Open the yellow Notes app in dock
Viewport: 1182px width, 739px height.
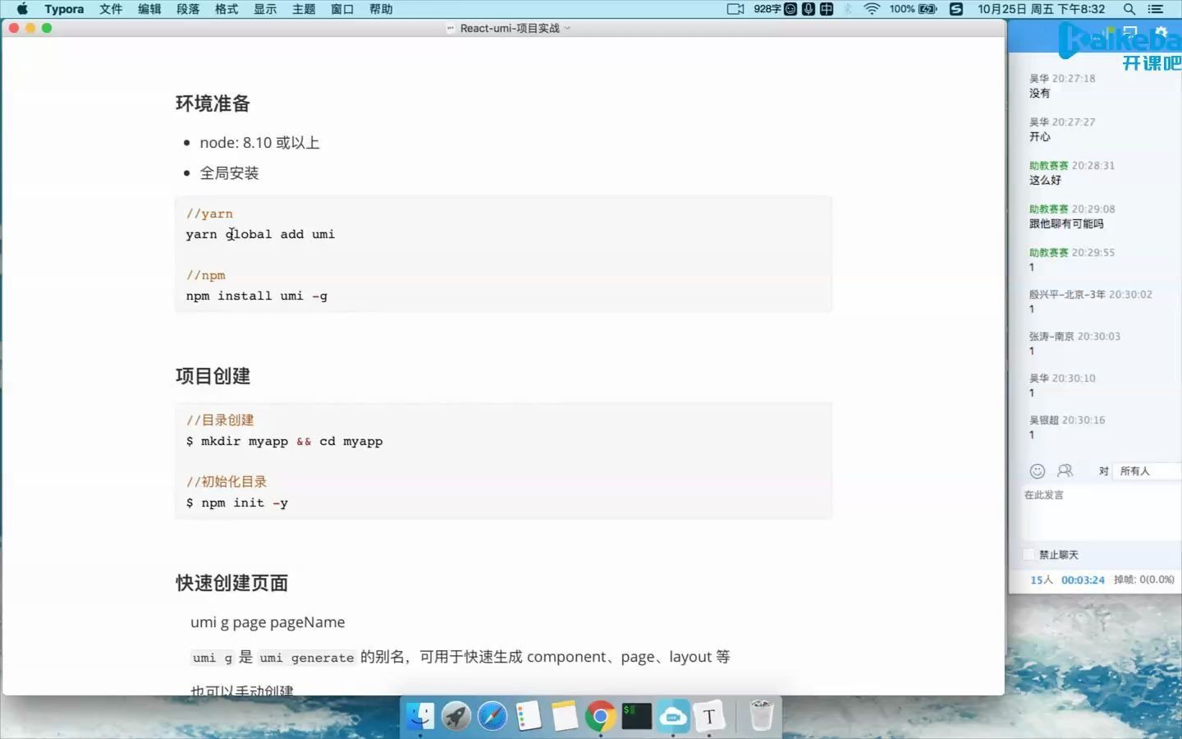click(565, 716)
